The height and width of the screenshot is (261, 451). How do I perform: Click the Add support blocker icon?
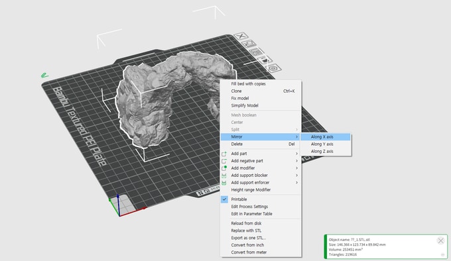pyautogui.click(x=224, y=176)
